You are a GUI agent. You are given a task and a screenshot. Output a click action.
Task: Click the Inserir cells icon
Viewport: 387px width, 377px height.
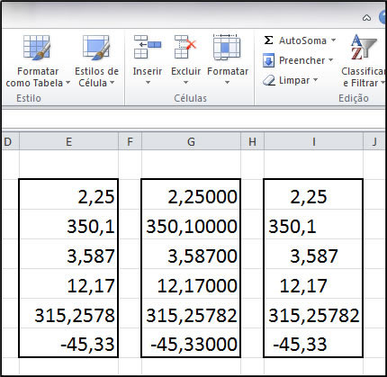click(148, 47)
